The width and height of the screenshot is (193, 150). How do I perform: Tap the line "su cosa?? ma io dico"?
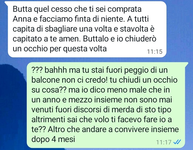101,90
